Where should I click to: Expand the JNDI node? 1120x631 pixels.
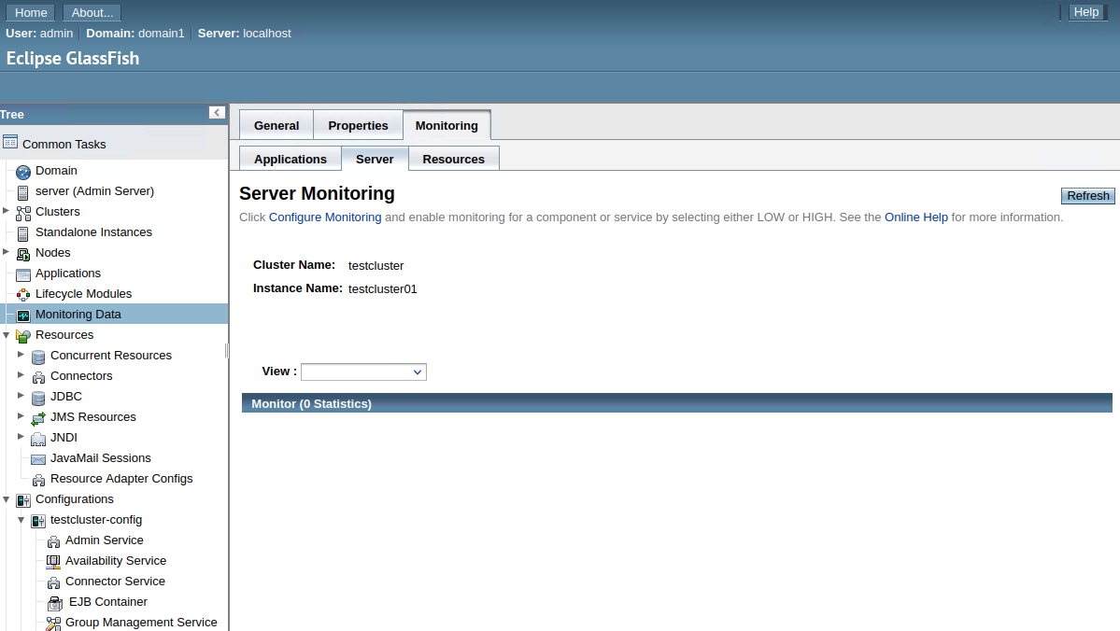[x=21, y=437]
